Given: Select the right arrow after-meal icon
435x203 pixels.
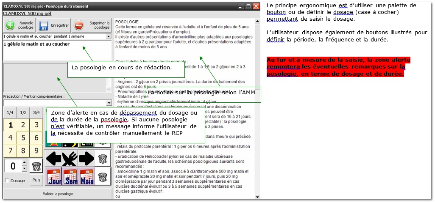Looking at the screenshot, I should [86, 159].
